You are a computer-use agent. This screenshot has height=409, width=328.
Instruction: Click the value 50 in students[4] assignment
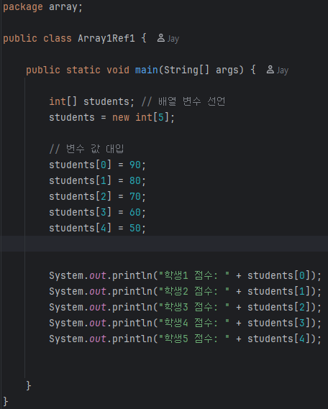click(x=135, y=229)
